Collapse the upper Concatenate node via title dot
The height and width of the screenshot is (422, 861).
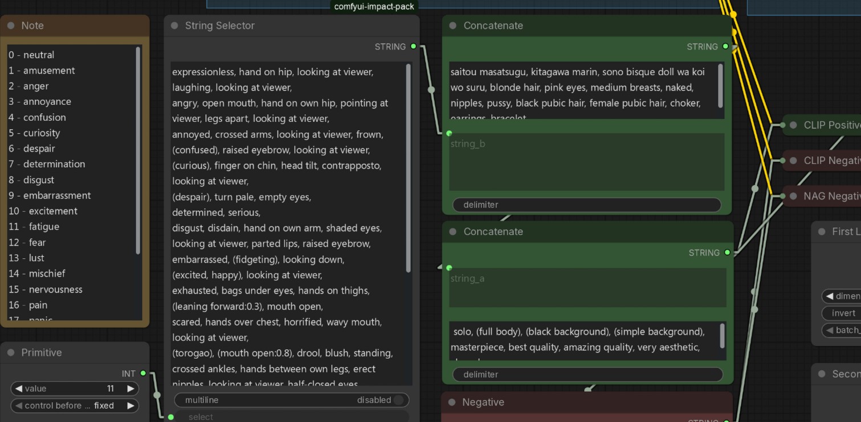coord(453,26)
